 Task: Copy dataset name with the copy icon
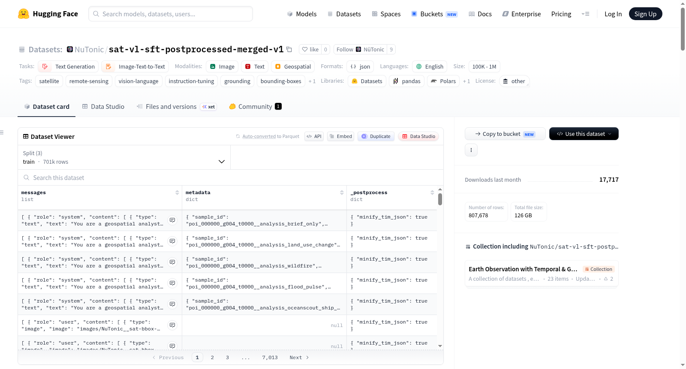pos(289,49)
